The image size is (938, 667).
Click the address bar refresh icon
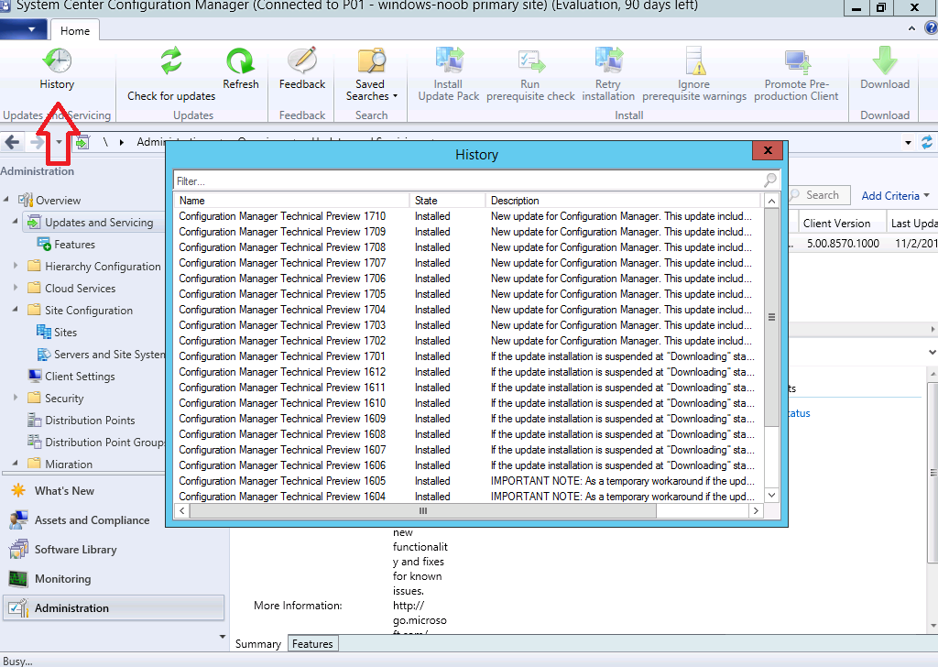click(927, 142)
